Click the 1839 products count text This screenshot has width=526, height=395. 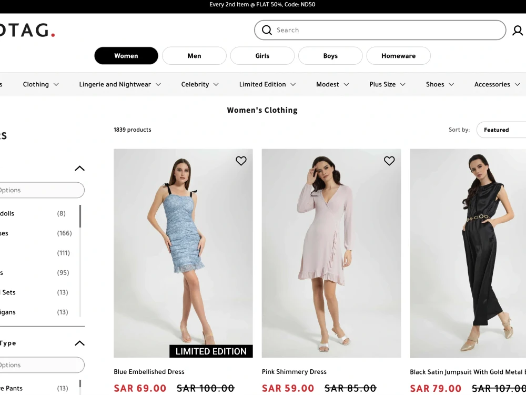point(133,130)
